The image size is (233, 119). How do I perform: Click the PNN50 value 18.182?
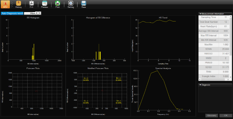click(x=225, y=63)
